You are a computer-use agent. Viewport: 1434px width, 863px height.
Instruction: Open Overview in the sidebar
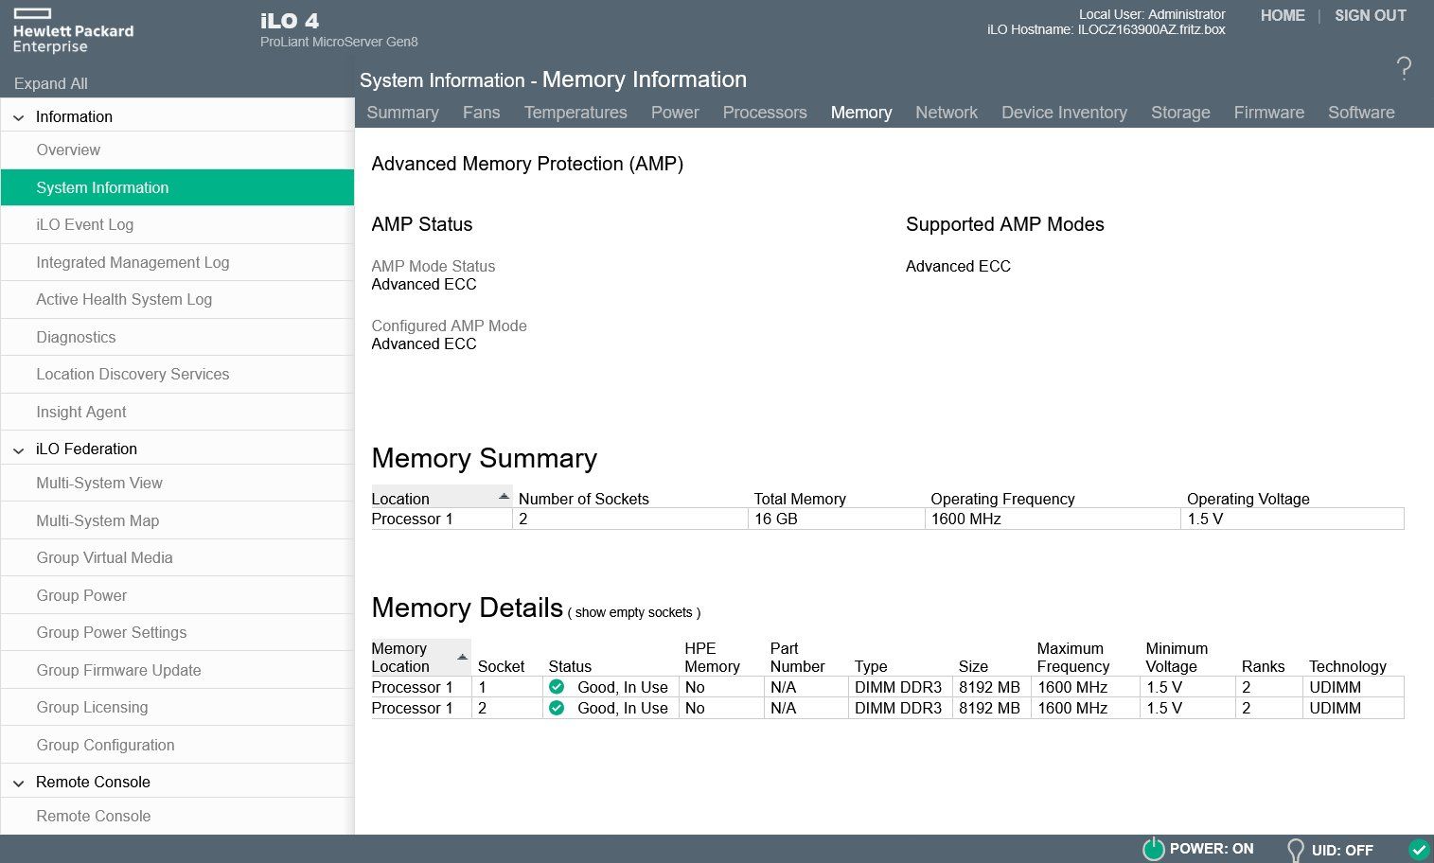(x=177, y=150)
